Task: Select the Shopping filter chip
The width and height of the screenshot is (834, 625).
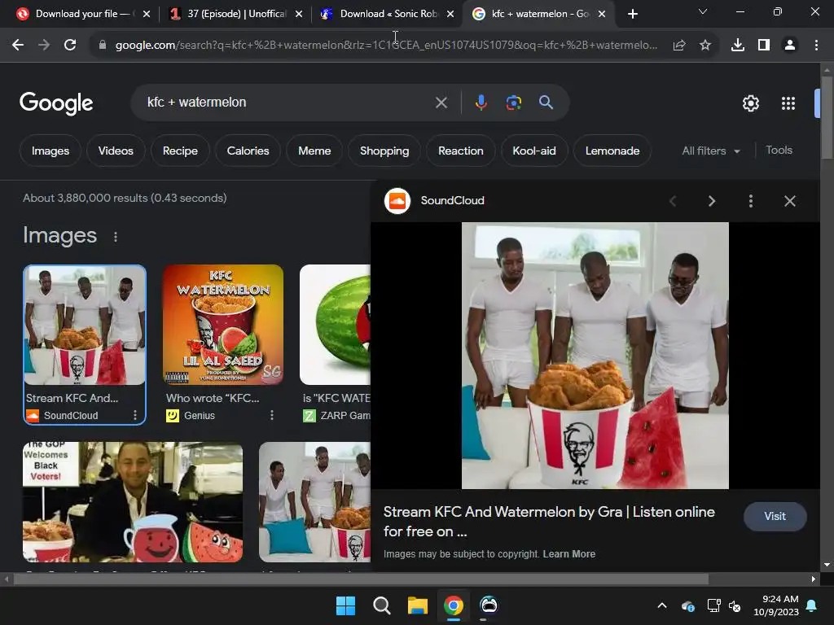Action: [x=384, y=151]
